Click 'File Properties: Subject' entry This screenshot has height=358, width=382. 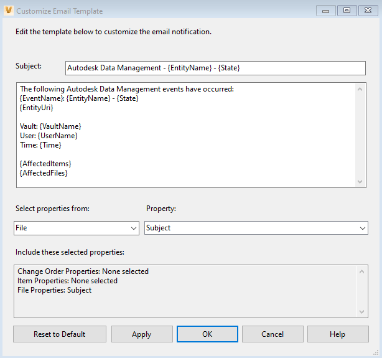(54, 290)
